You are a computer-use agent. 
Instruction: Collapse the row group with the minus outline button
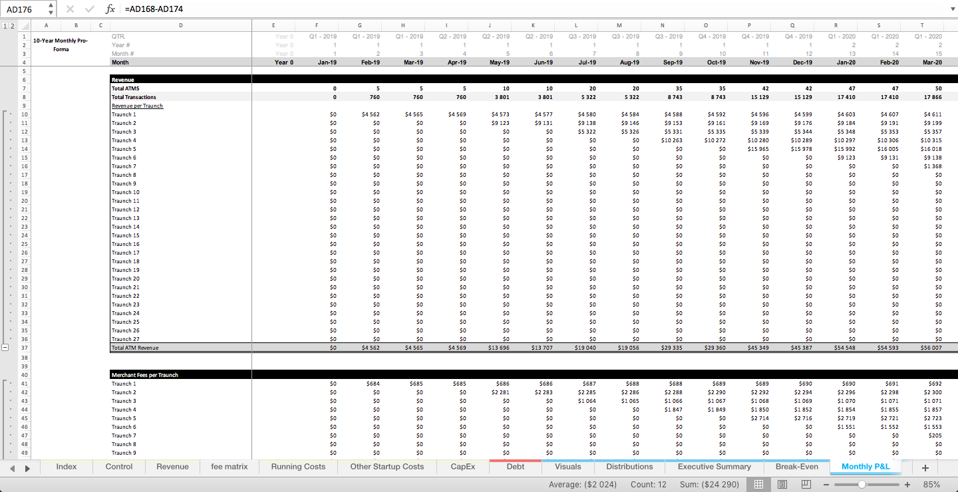point(5,347)
